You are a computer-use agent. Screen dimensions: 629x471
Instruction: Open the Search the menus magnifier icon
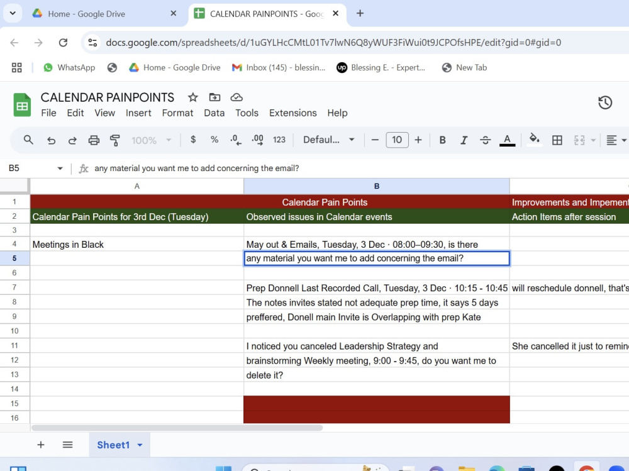28,140
